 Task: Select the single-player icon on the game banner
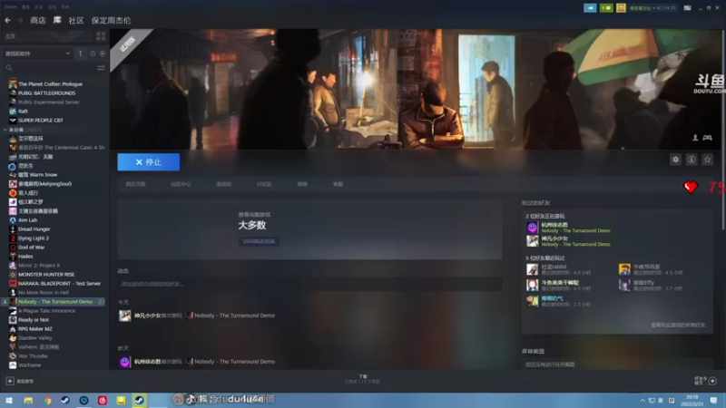[695, 138]
